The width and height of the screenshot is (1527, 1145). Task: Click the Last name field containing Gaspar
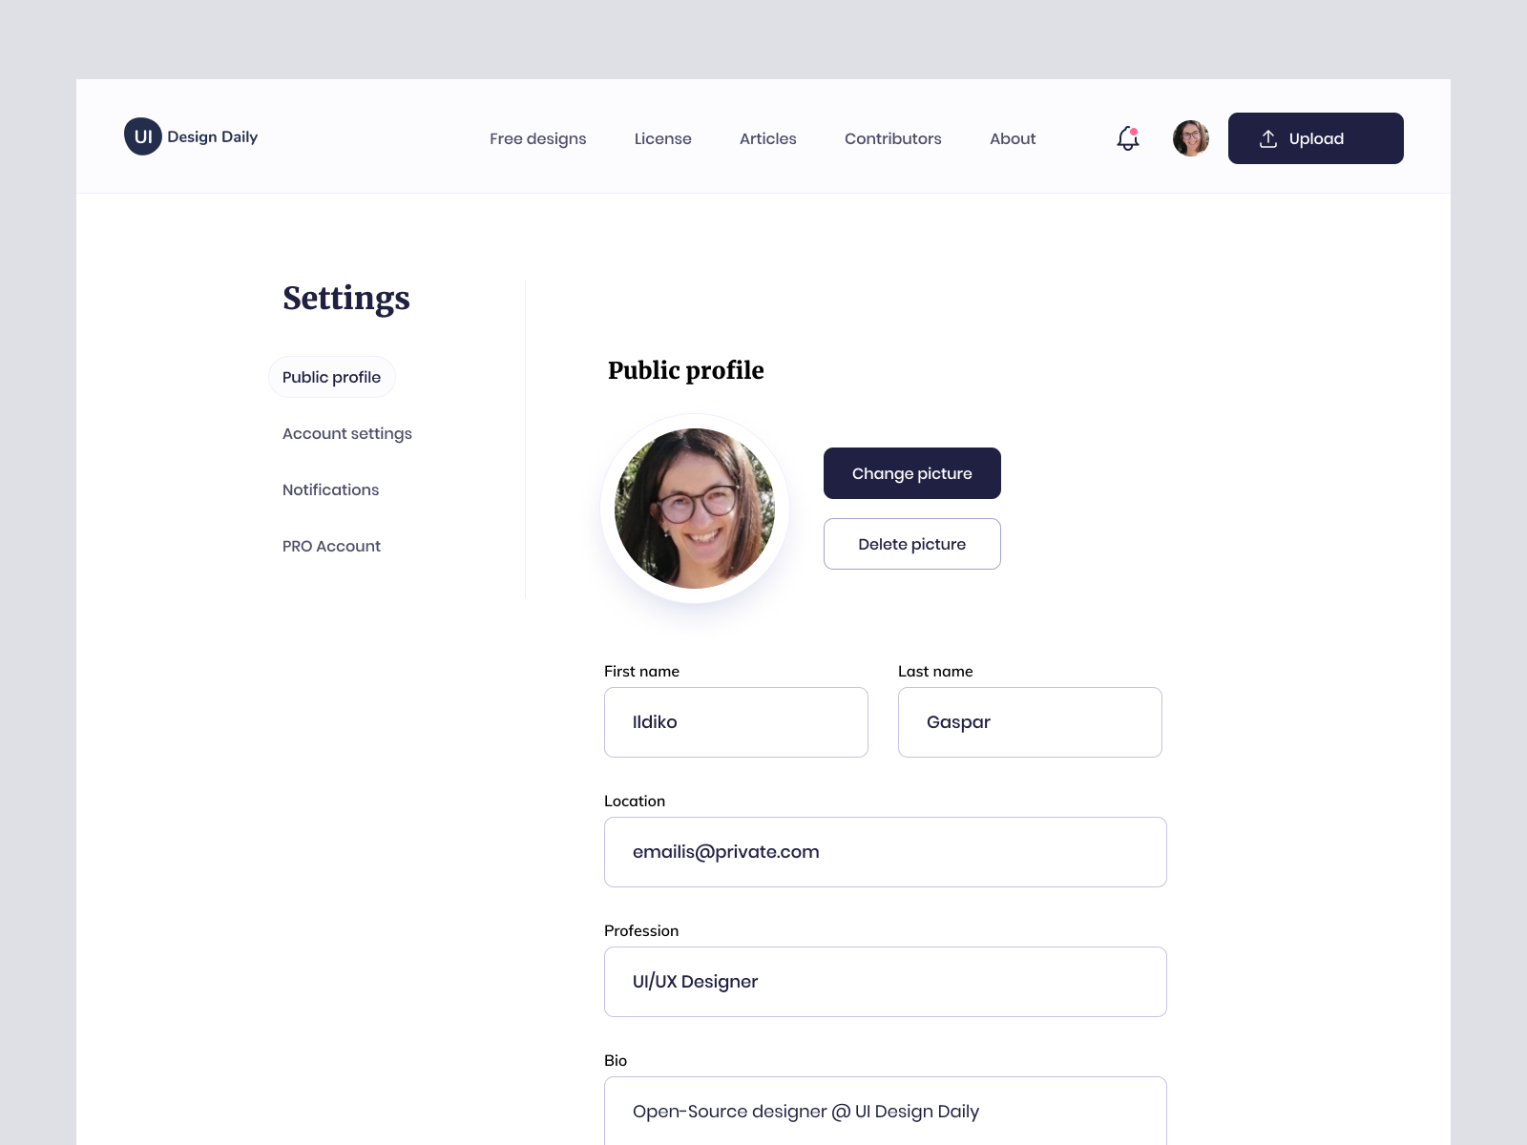pyautogui.click(x=1029, y=722)
